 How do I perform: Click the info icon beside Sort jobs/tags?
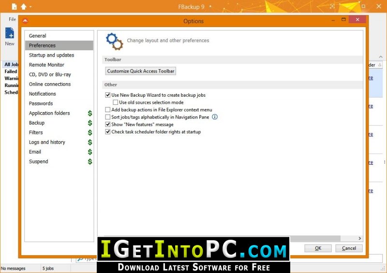click(x=215, y=117)
